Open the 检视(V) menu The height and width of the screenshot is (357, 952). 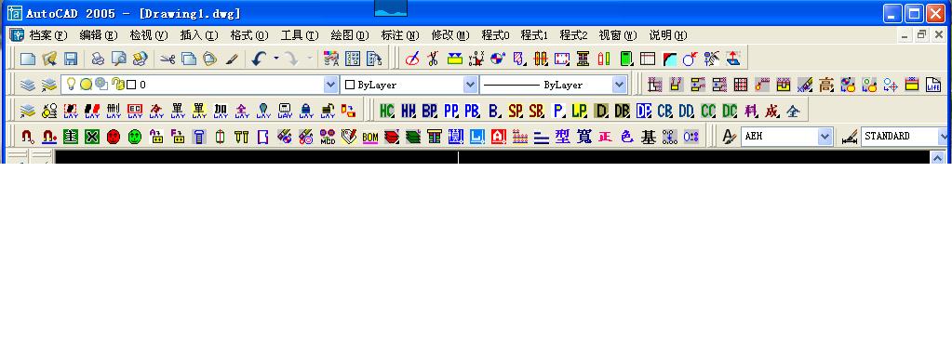click(x=149, y=35)
